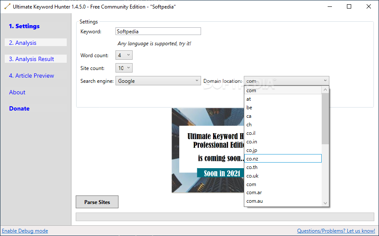Click the Professional Edition promo image
379x236 pixels.
tap(208, 150)
